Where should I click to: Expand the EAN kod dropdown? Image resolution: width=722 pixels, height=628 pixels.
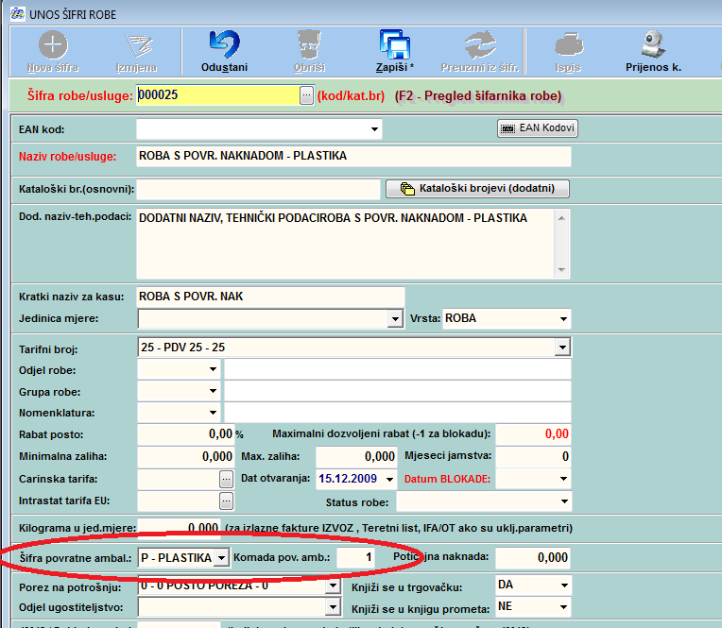pyautogui.click(x=375, y=129)
